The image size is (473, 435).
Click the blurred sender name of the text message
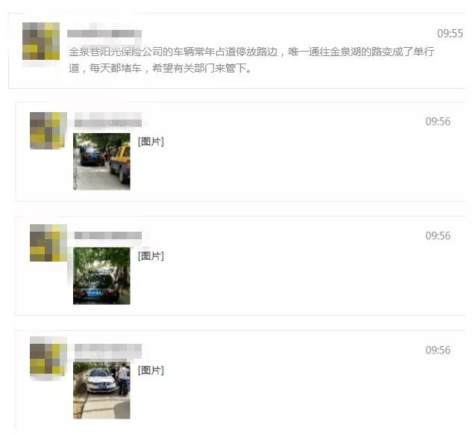(104, 33)
